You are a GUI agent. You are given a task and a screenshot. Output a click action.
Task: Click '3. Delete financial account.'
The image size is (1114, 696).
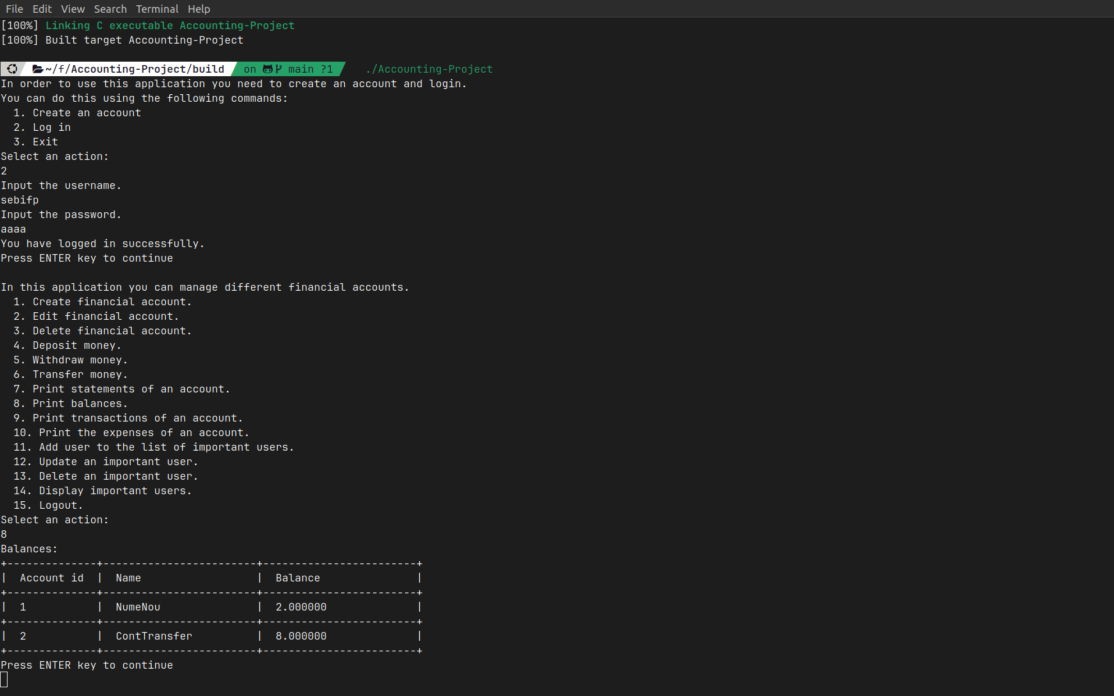tap(103, 331)
